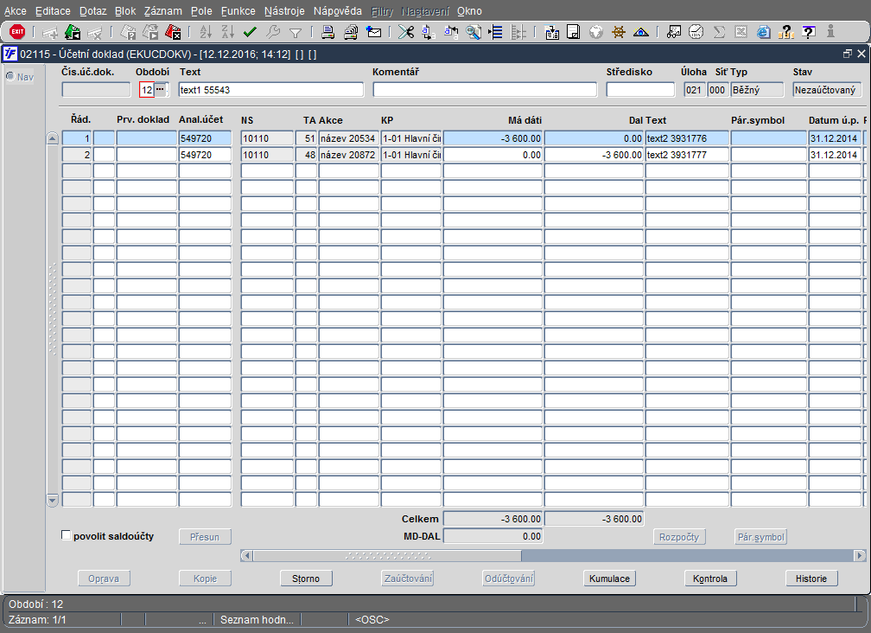Screen dimensions: 871x633
Task: Click the Storno button
Action: [x=306, y=579]
